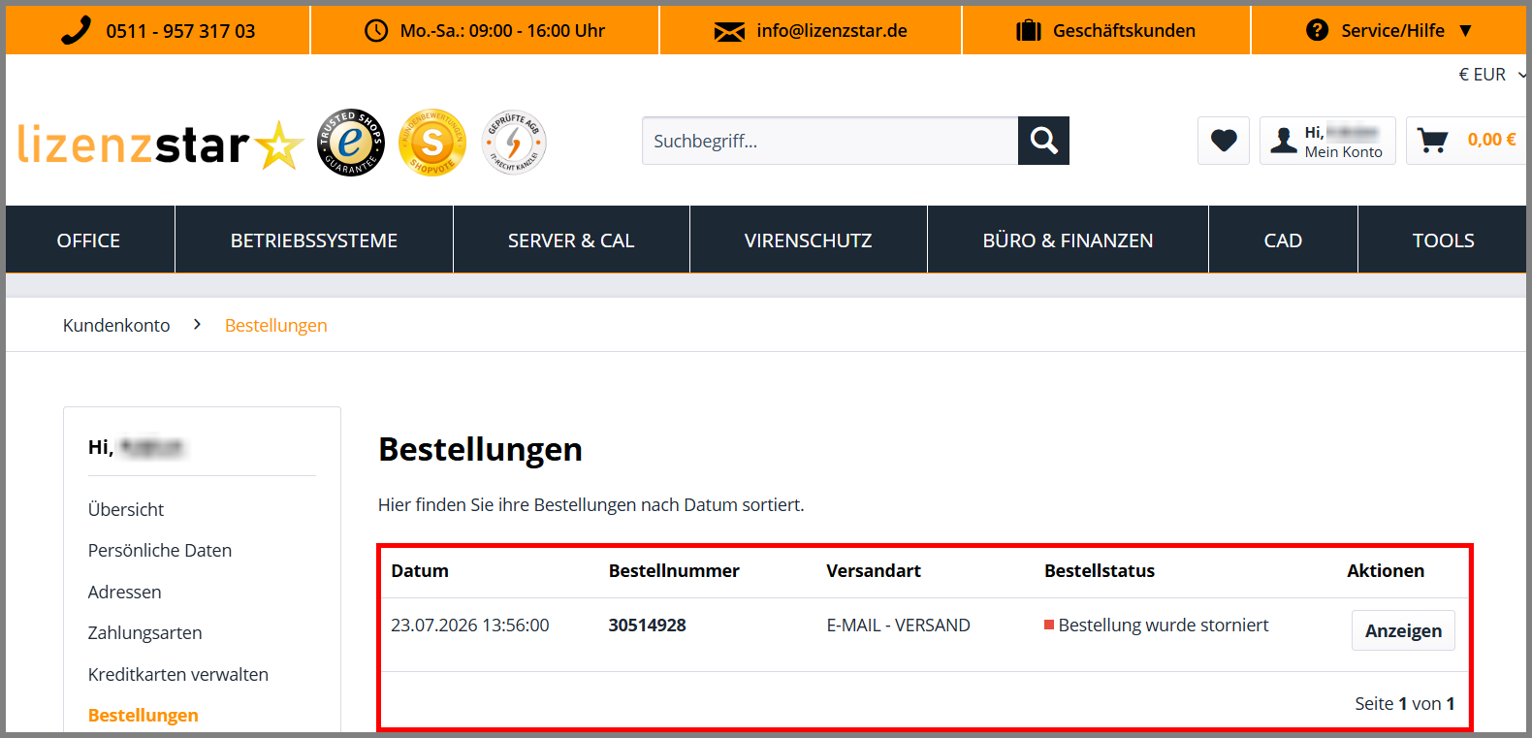Click the briefcase Geschäftskunden icon
The height and width of the screenshot is (738, 1532).
pos(1028,30)
